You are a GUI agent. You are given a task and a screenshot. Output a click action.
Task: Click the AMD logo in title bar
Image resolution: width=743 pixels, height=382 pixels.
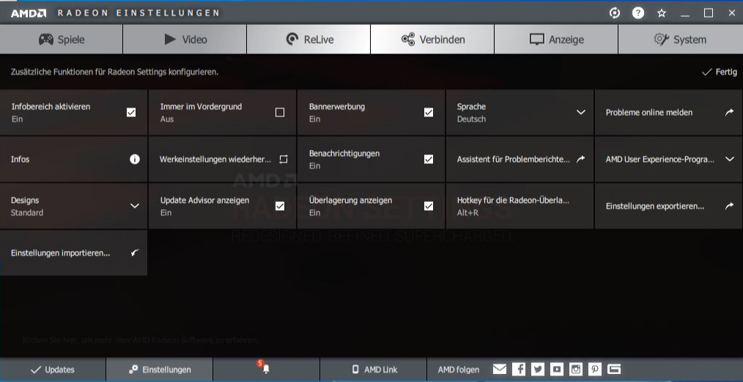click(x=29, y=13)
